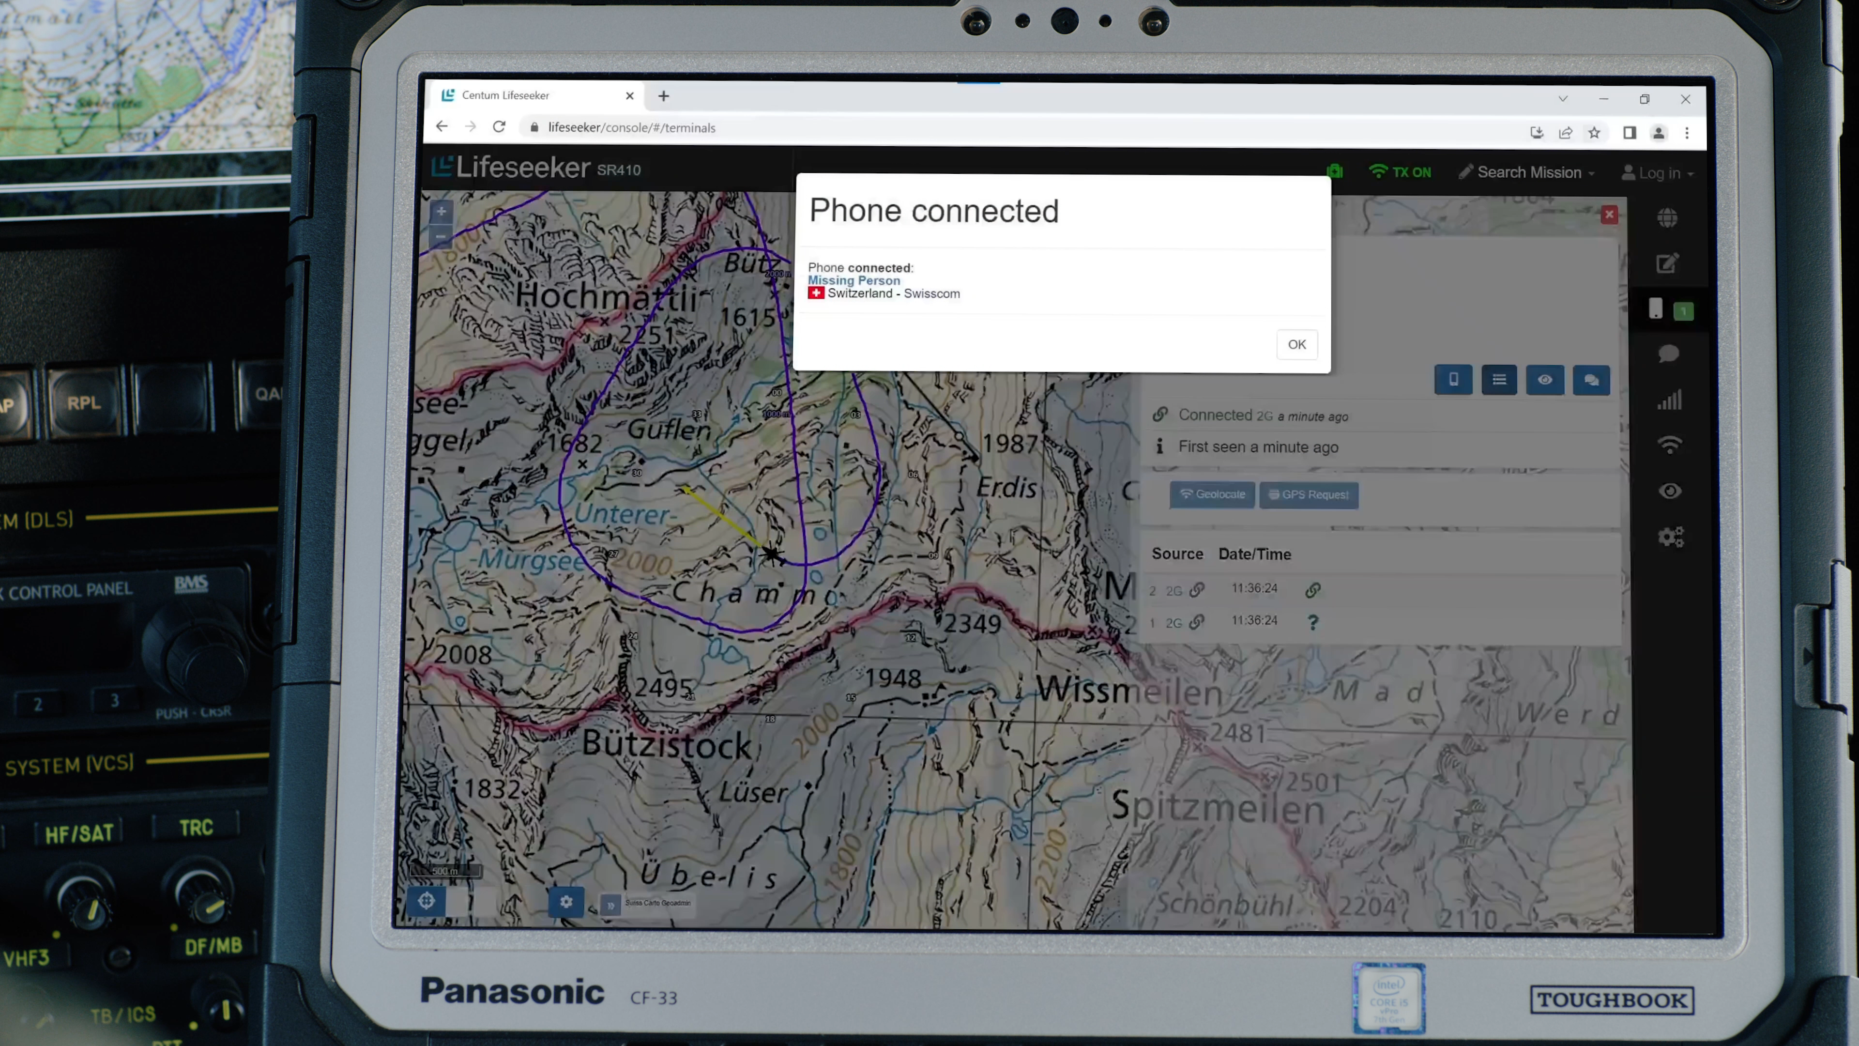Toggle the eye visibility sidebar icon
This screenshot has height=1046, width=1859.
point(1670,491)
